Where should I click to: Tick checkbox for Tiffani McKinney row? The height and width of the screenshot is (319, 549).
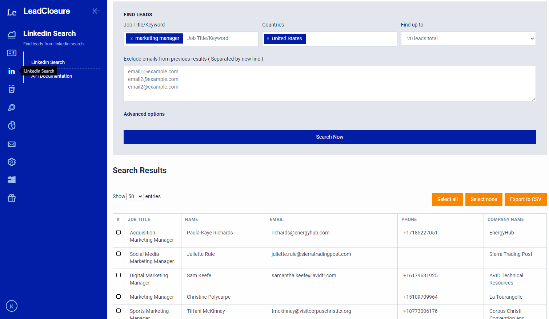(119, 311)
